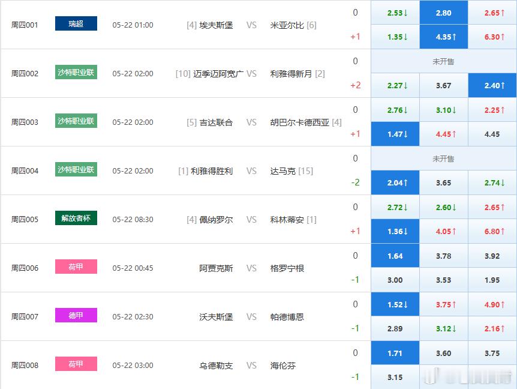
Task: Open team page for 吉达联合
Action: point(216,122)
